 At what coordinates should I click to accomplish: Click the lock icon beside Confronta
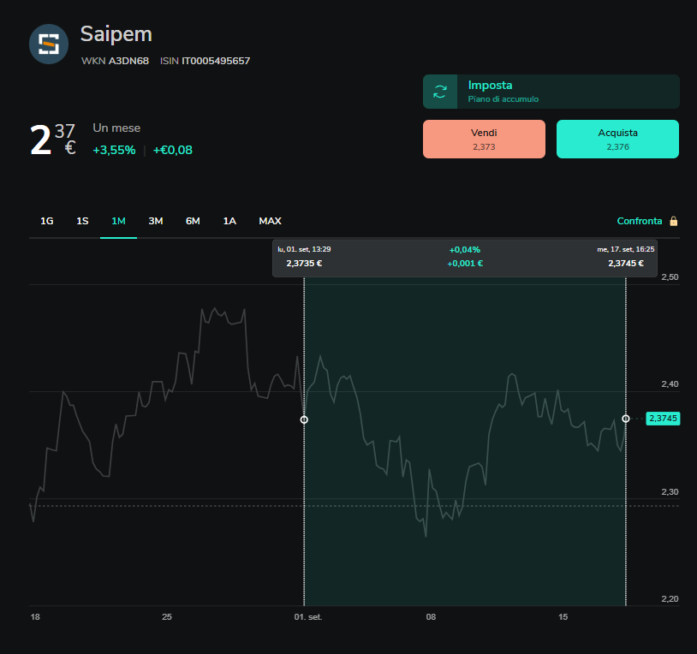[673, 221]
